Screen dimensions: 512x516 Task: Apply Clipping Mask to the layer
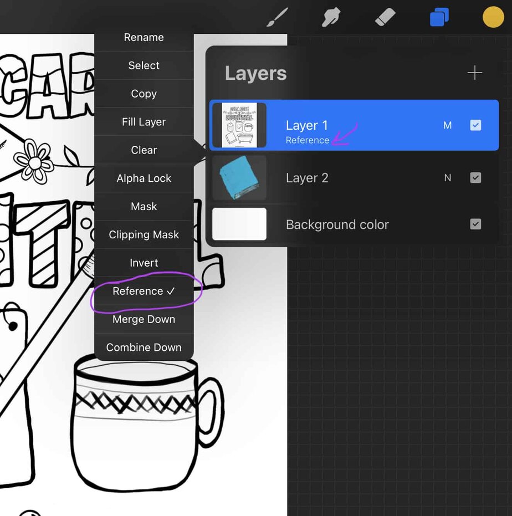(x=144, y=234)
